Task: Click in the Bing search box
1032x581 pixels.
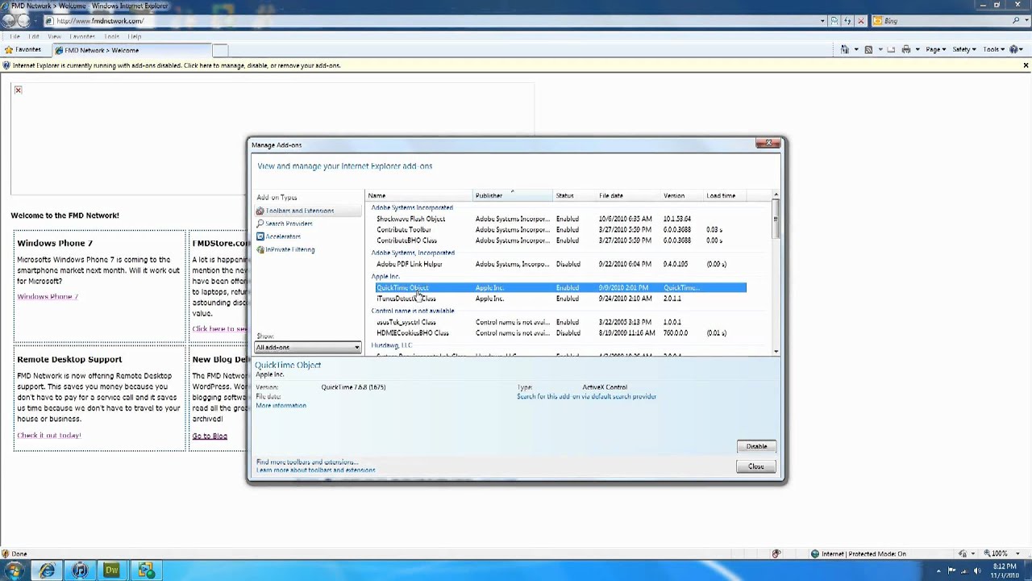Action: 943,21
